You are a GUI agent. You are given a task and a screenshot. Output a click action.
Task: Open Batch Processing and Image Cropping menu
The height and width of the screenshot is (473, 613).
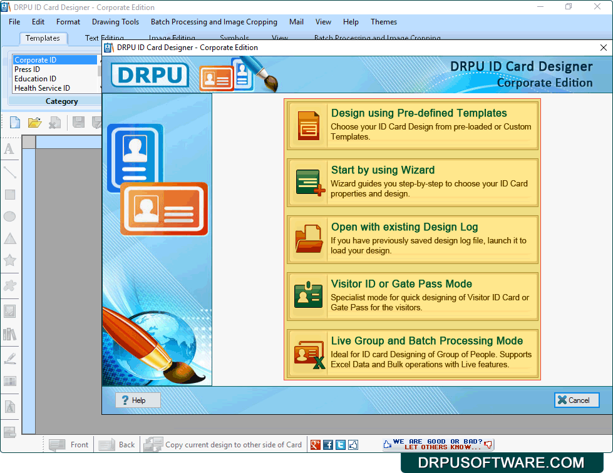pos(214,22)
